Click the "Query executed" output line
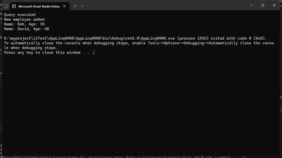Image resolution: width=282 pixels, height=158 pixels. click(20, 15)
